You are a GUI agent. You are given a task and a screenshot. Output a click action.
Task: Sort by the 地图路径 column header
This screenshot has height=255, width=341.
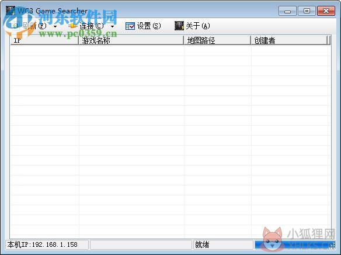(x=217, y=40)
